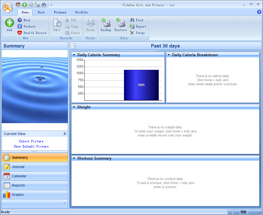Click the VidaOne application orb button
The image size is (263, 215).
[8, 7]
